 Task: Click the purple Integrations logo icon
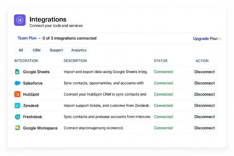click(x=20, y=20)
